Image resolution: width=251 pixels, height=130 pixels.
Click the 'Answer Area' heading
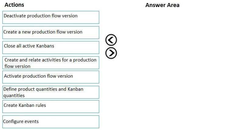pos(162,5)
